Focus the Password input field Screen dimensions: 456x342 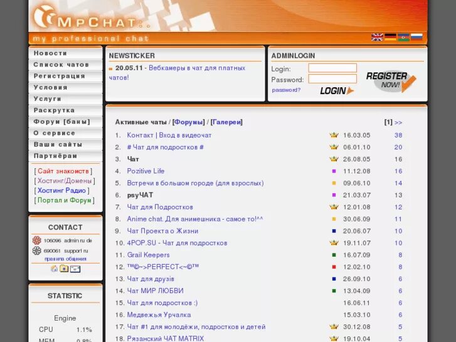332,79
